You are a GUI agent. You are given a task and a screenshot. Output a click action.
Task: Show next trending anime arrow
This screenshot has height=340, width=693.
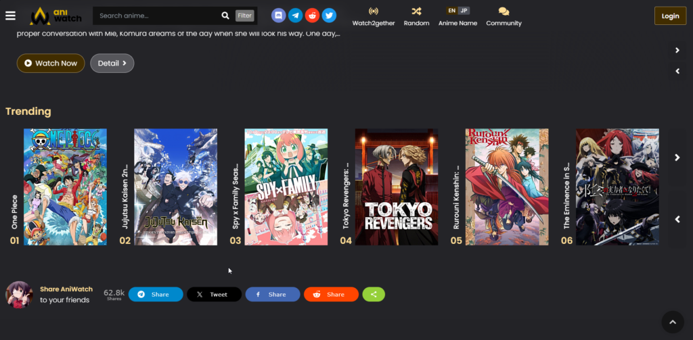point(677,157)
